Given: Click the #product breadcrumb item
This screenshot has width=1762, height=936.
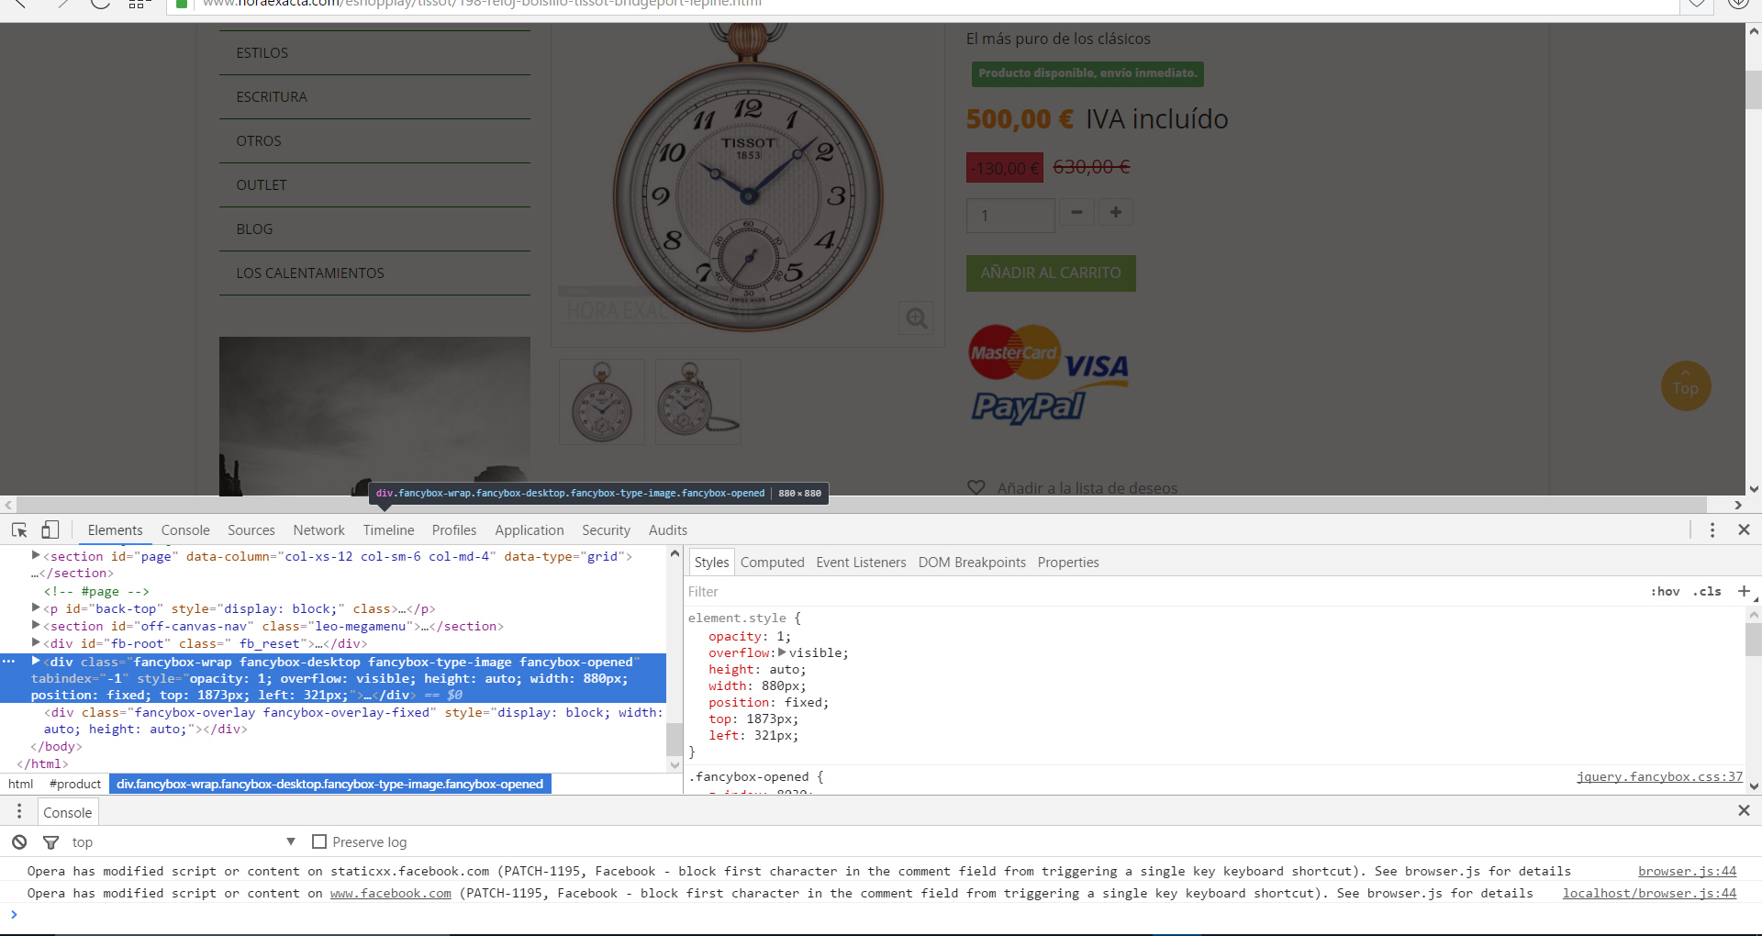Looking at the screenshot, I should [x=75, y=785].
